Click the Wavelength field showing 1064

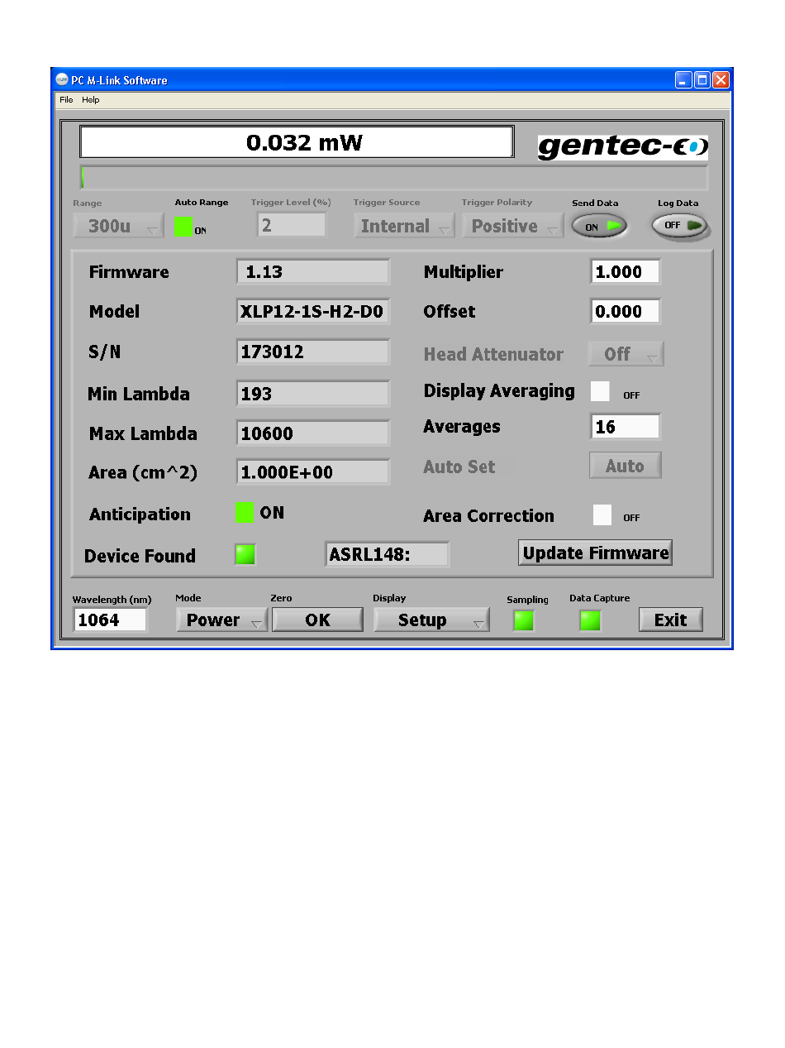pyautogui.click(x=111, y=620)
